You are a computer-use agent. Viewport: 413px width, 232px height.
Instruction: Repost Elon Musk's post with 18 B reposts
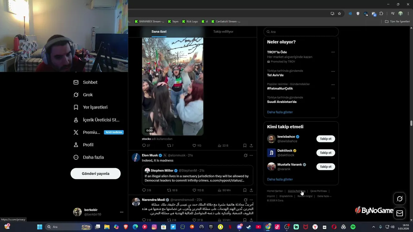pos(172,190)
